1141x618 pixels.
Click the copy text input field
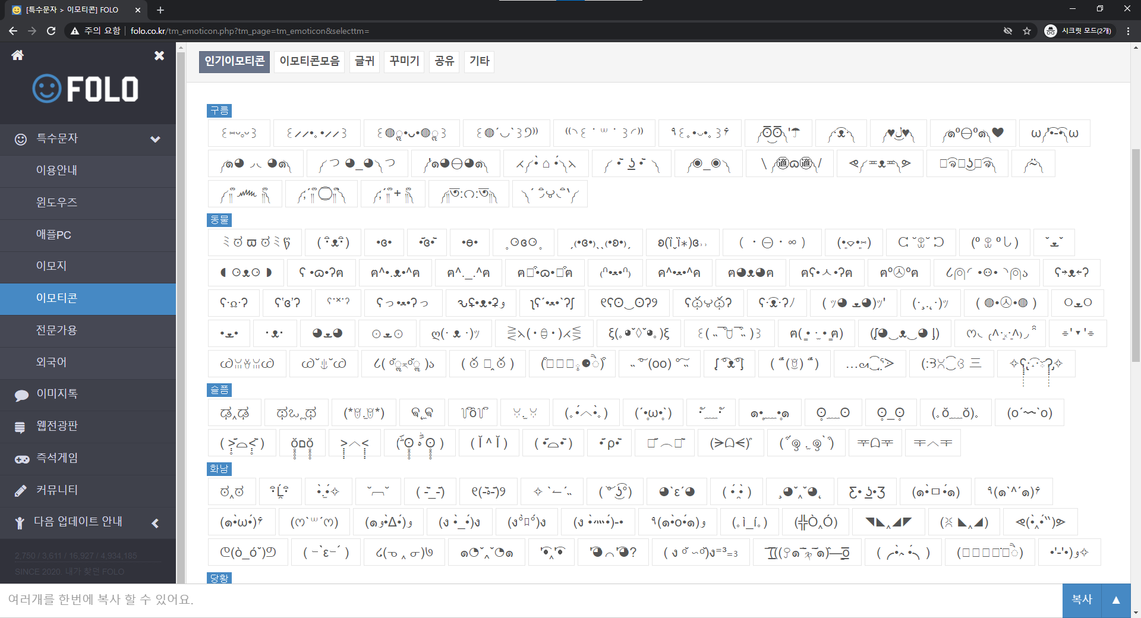[x=529, y=600]
